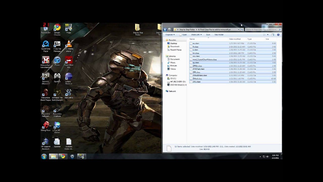
Task: Toggle the preview pane button in Explorer
Action: (x=273, y=35)
